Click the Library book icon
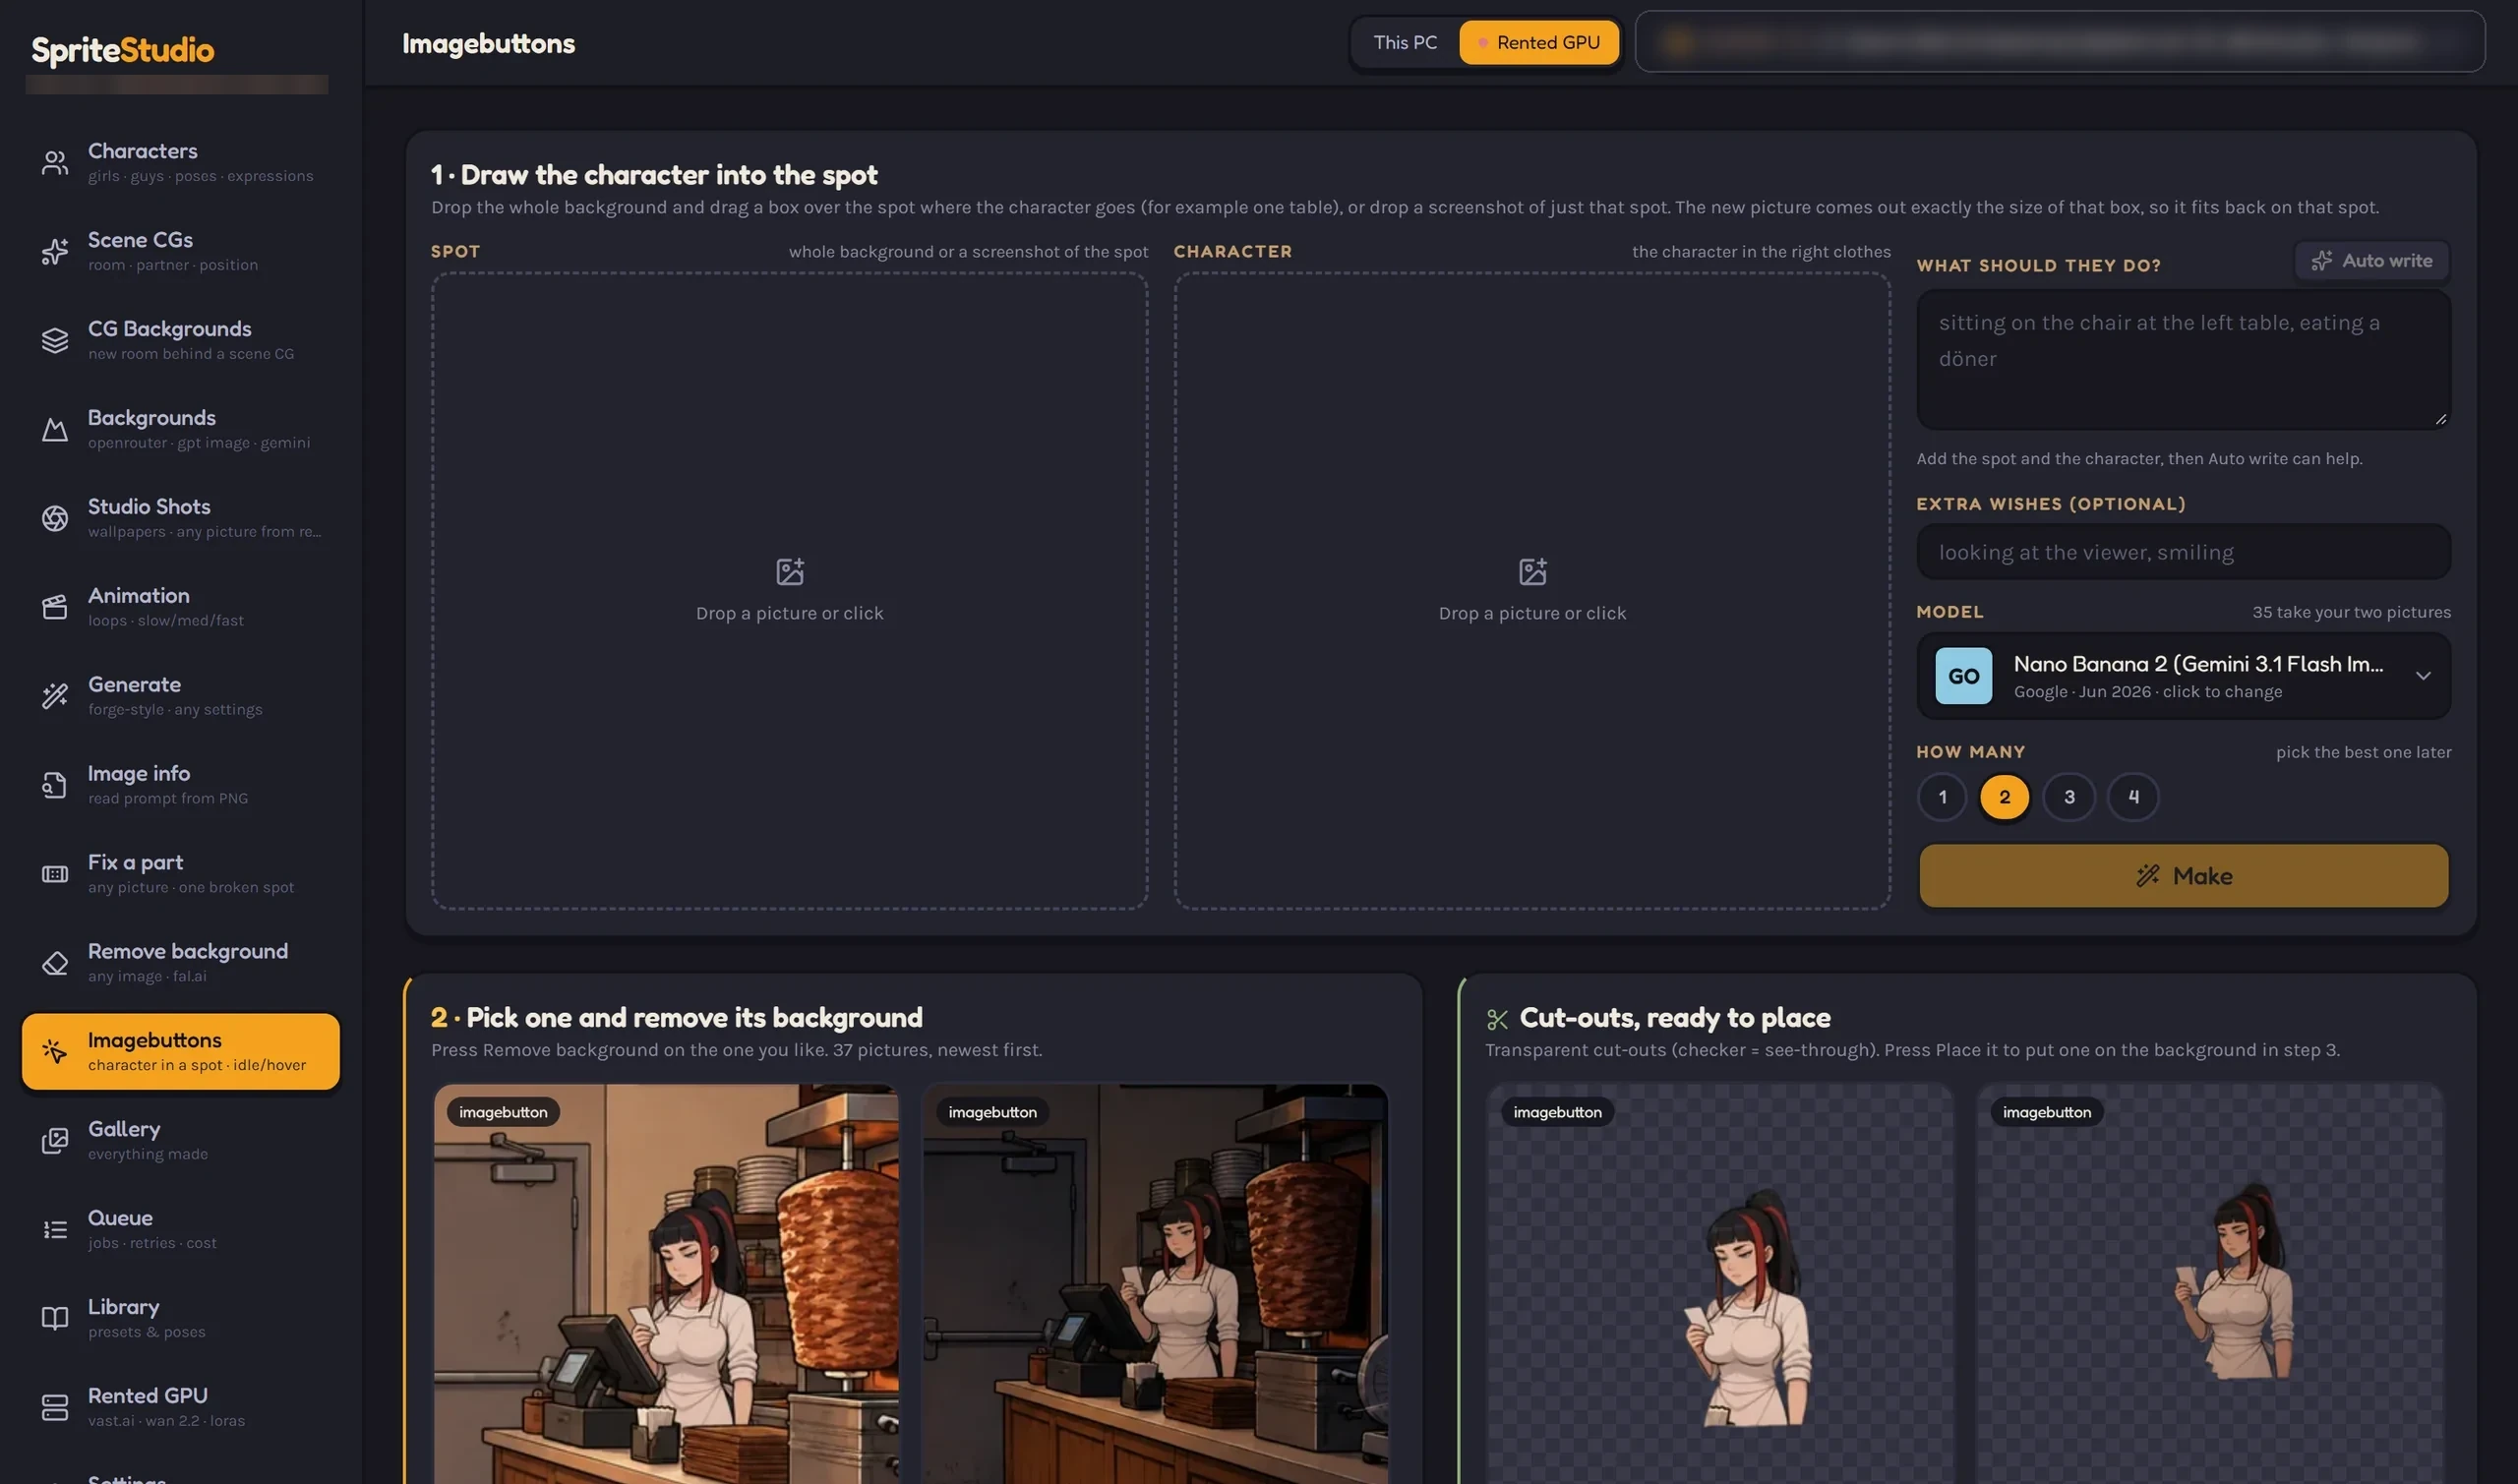Image resolution: width=2518 pixels, height=1484 pixels. tap(55, 1319)
